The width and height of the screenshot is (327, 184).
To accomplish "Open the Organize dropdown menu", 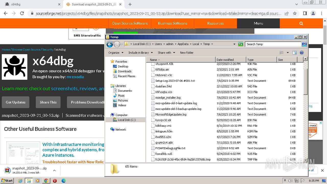I will point(116,53).
